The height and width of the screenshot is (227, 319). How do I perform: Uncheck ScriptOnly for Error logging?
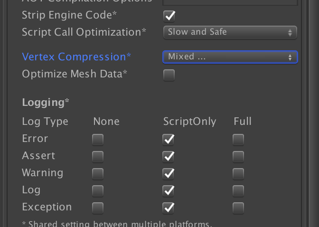click(x=169, y=140)
